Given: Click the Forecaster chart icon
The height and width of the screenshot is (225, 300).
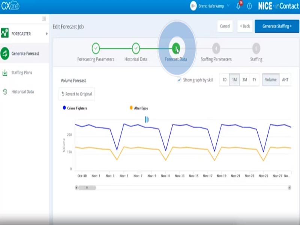Looking at the screenshot, I should [5, 34].
